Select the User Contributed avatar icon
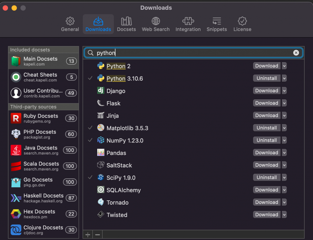Screen dimensions: 313x240 point(16,93)
